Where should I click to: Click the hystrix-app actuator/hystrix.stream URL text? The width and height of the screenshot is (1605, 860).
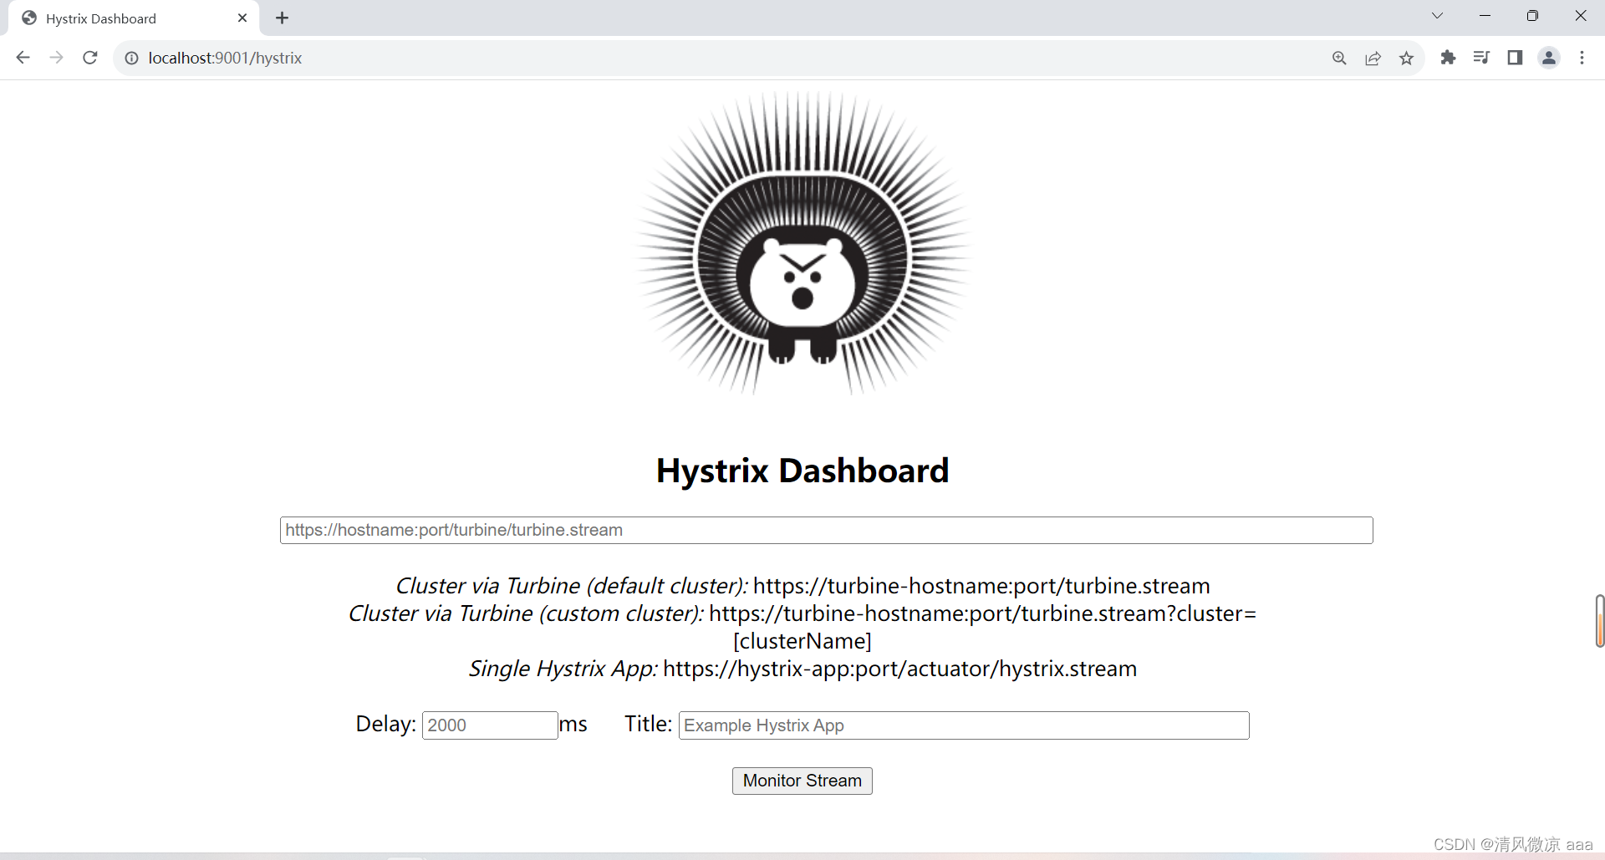point(899,669)
